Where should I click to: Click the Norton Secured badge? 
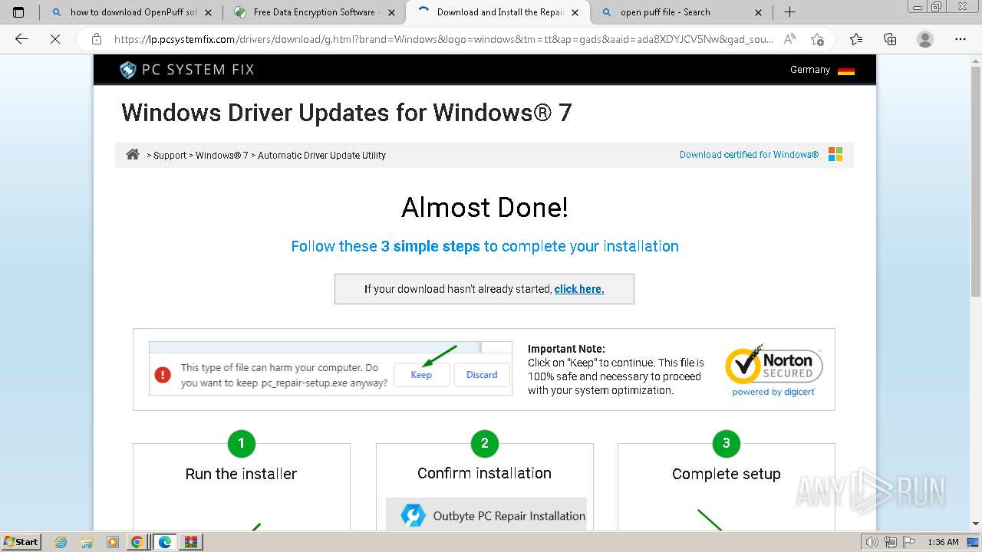tap(774, 370)
